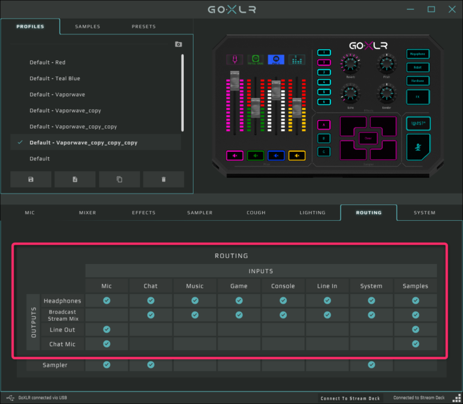This screenshot has width=463, height=404.
Task: Click the save profile icon
Action: click(x=31, y=179)
